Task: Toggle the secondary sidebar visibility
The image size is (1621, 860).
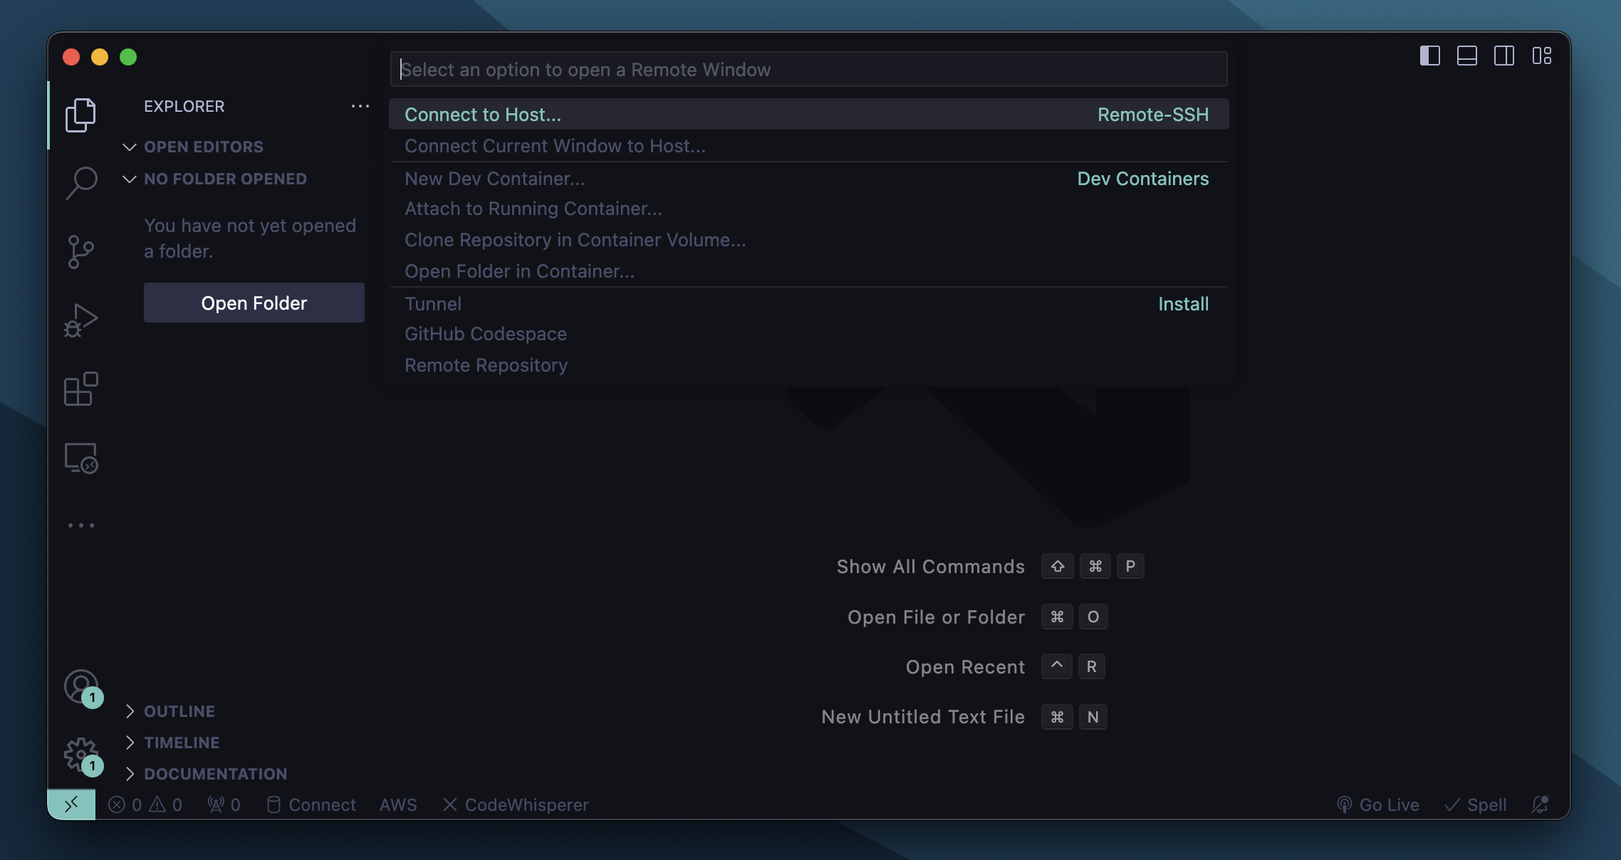Action: click(1505, 56)
